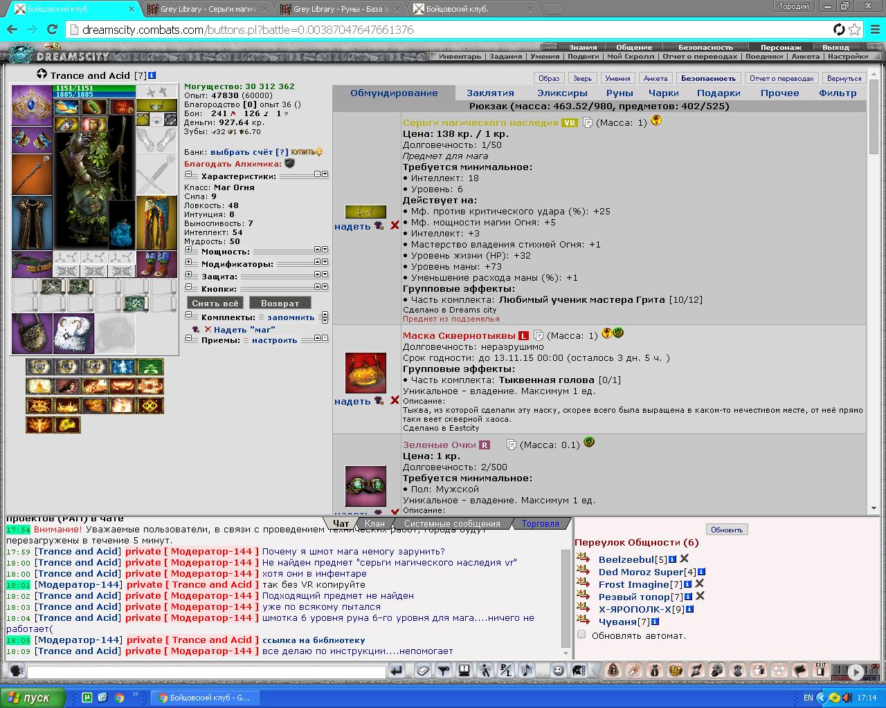886x708 pixels.
Task: Click the filter funnel icon in chat toolbar
Action: [444, 670]
